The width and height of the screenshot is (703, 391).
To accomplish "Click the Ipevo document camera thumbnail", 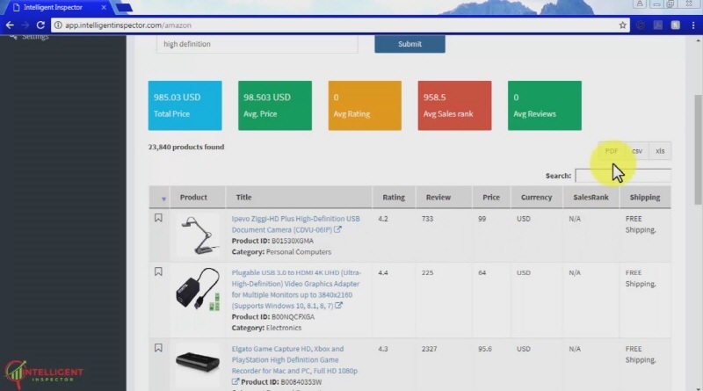I will pyautogui.click(x=198, y=235).
